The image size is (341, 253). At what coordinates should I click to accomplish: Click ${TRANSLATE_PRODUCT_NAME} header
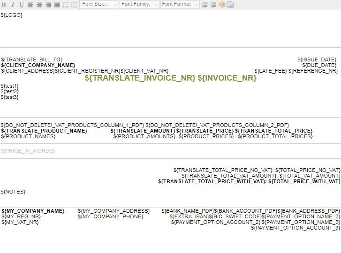[44, 131]
